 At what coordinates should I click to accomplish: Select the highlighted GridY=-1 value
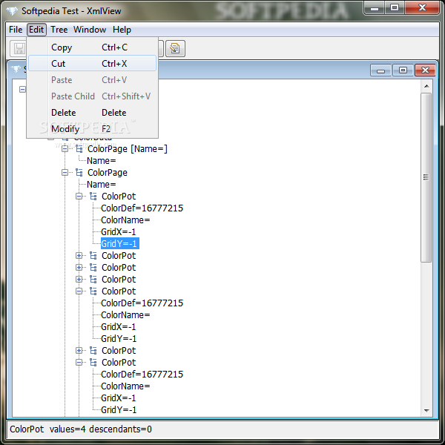(x=119, y=243)
